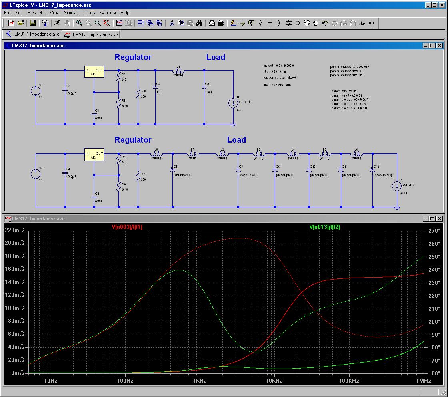Maximize the schematic LM317_Impedance.asc child window

(432, 46)
